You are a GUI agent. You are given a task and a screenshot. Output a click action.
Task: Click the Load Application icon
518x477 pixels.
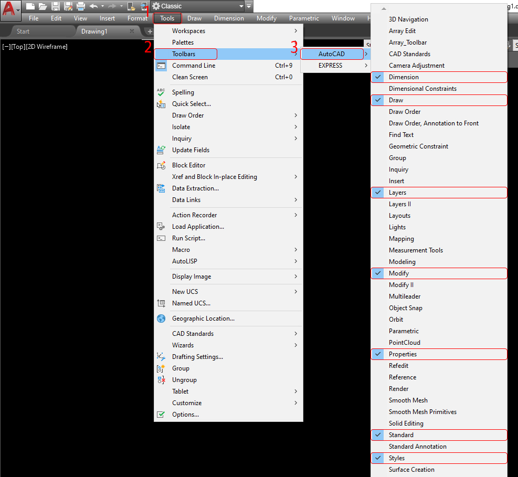pos(161,227)
